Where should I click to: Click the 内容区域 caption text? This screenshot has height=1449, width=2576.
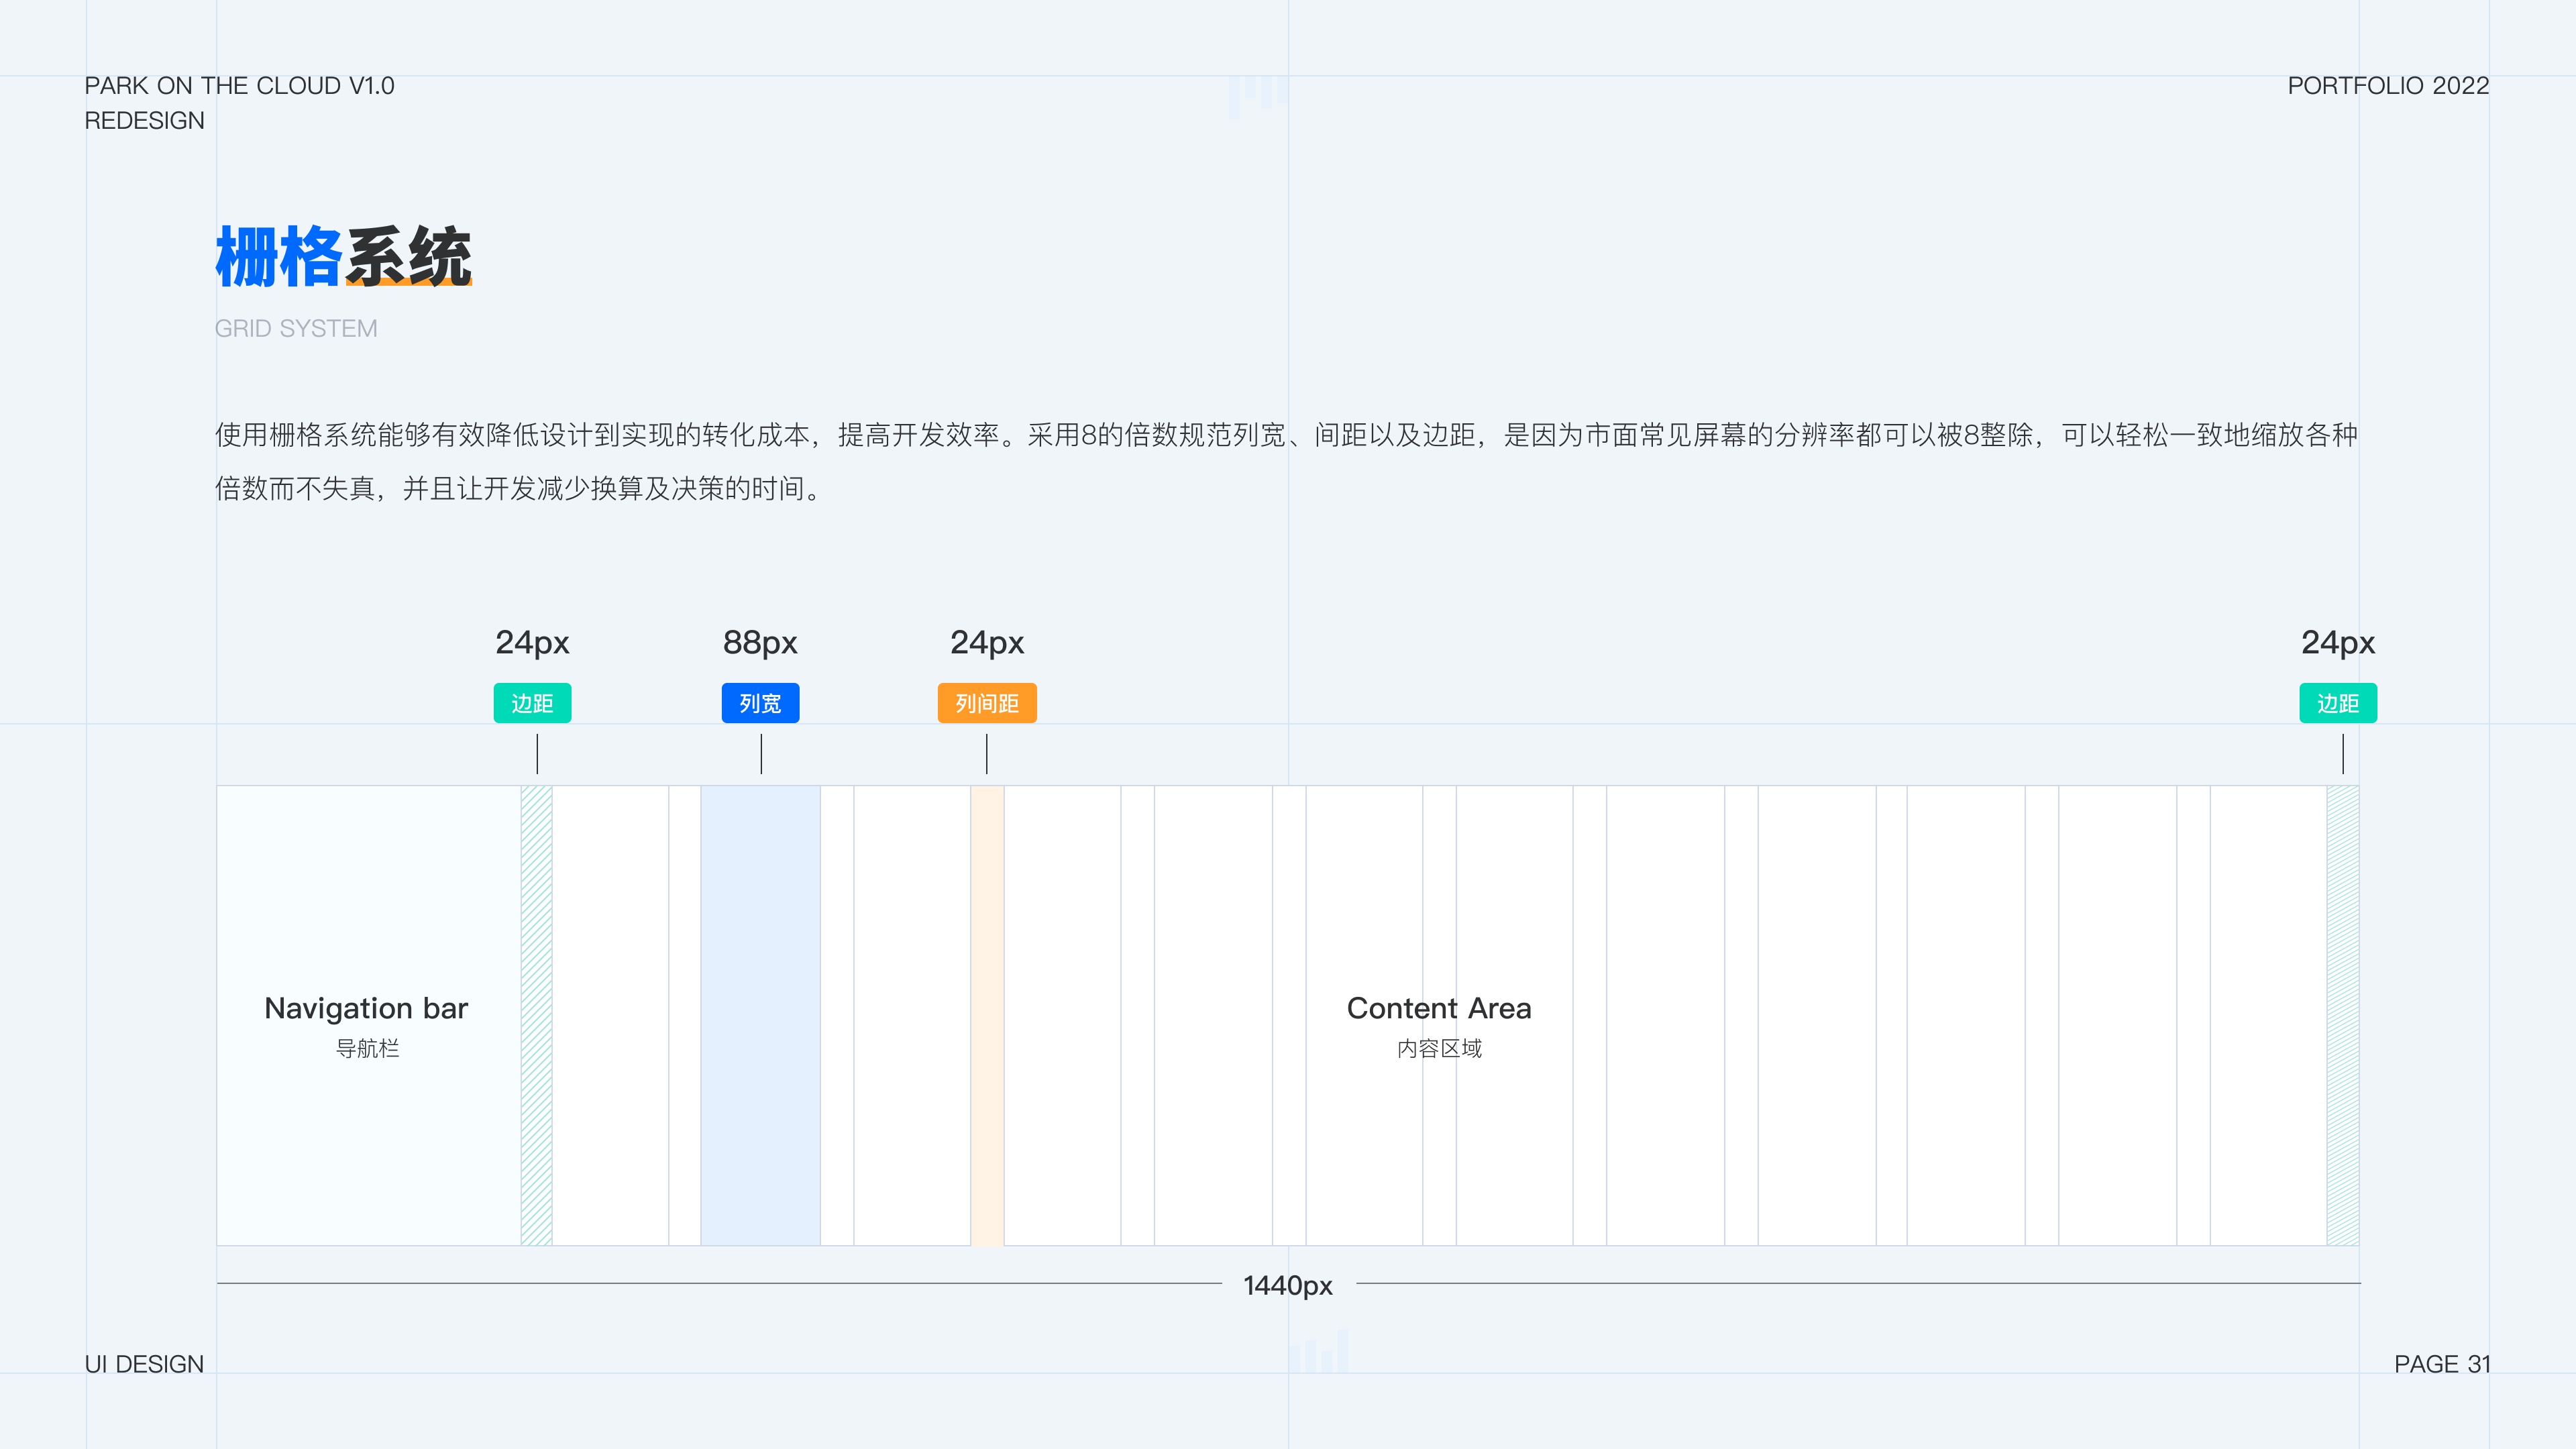coord(1439,1048)
